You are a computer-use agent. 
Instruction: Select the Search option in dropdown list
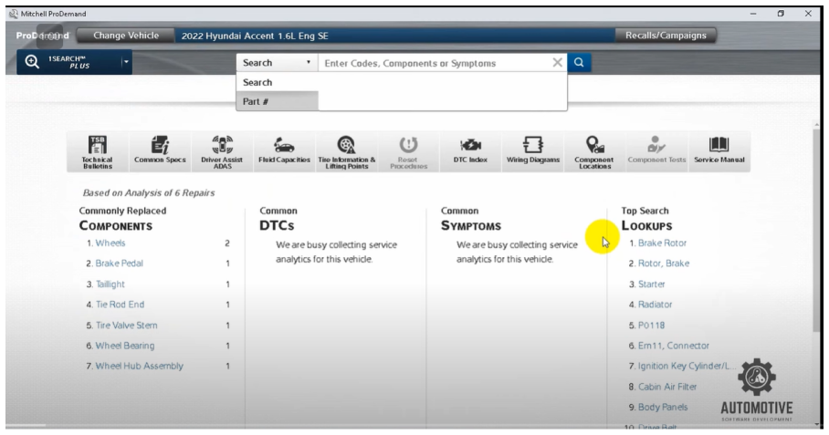click(x=277, y=82)
